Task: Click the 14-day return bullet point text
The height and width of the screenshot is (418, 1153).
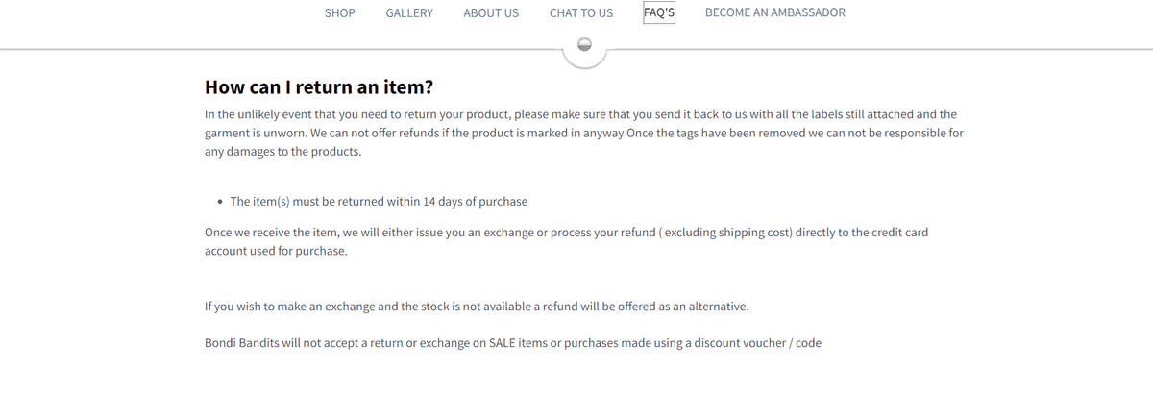Action: point(379,202)
